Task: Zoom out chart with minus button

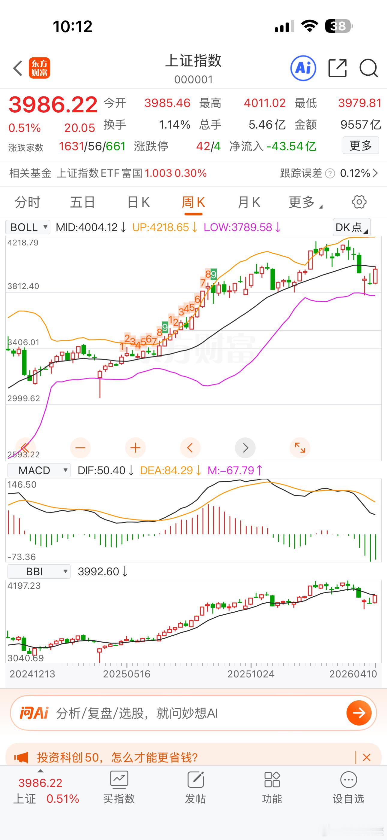Action: point(80,448)
